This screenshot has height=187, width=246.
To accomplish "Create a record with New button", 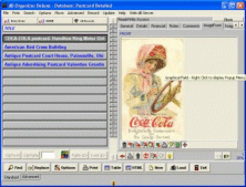I will [155, 167].
